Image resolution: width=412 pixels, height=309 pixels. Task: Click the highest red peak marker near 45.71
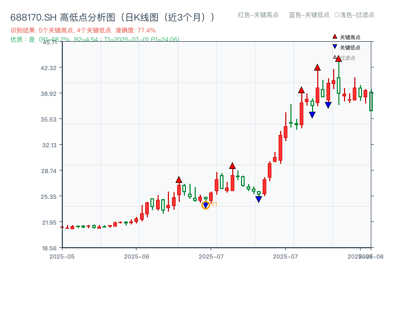tap(338, 58)
